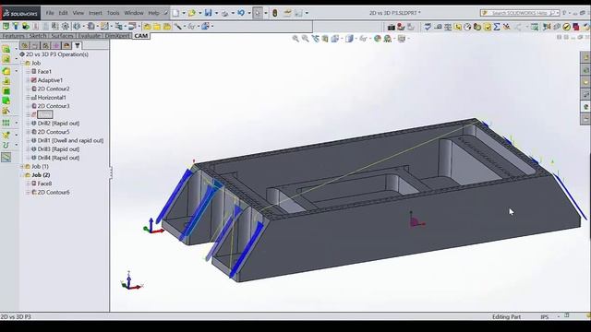This screenshot has height=332, width=591.
Task: Open the File menu
Action: click(50, 13)
